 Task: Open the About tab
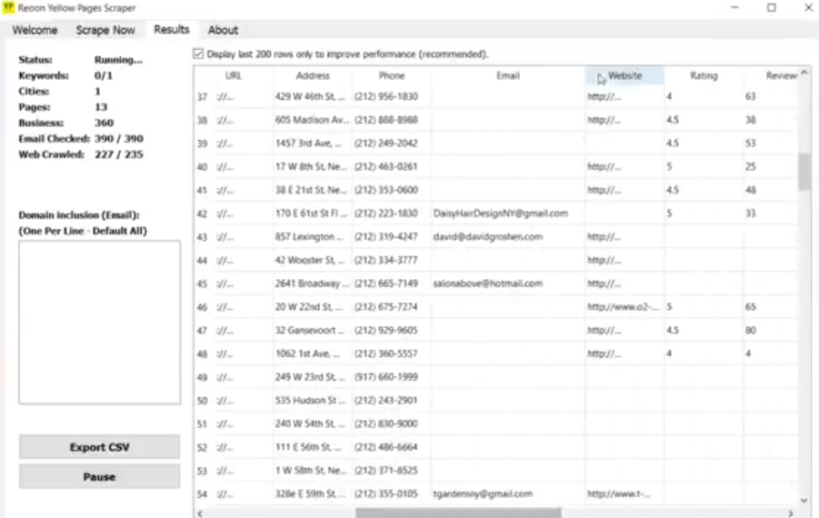tap(223, 30)
